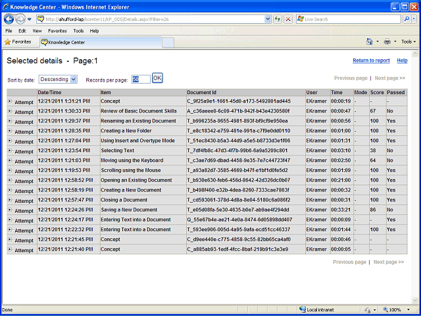
Task: Click the Home page icon
Action: pyautogui.click(x=370, y=41)
